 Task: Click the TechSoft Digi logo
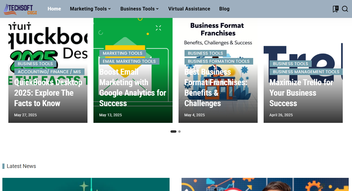pyautogui.click(x=20, y=9)
